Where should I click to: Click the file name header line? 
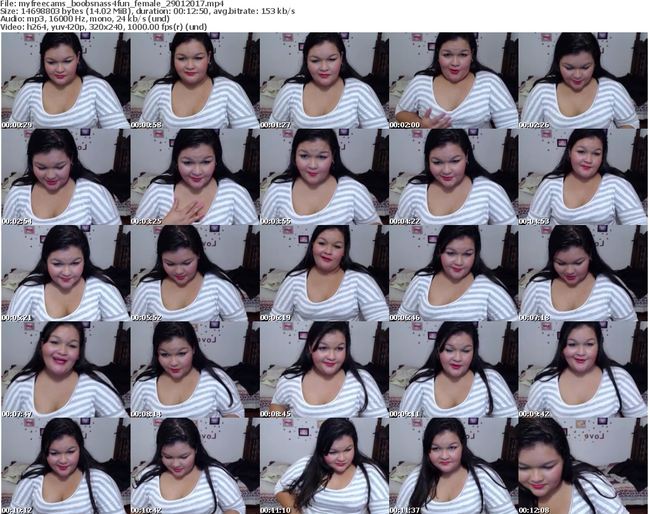pyautogui.click(x=112, y=4)
